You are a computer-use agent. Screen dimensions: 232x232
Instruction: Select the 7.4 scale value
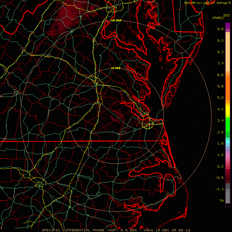tap(220, 63)
